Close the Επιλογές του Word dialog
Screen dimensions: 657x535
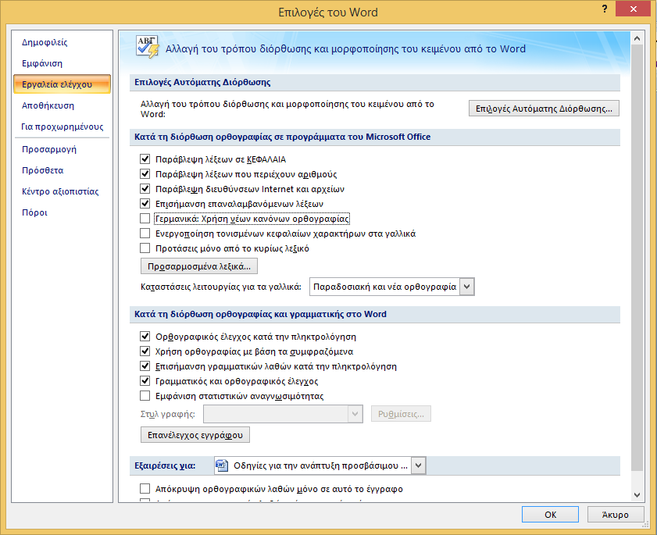pos(633,9)
